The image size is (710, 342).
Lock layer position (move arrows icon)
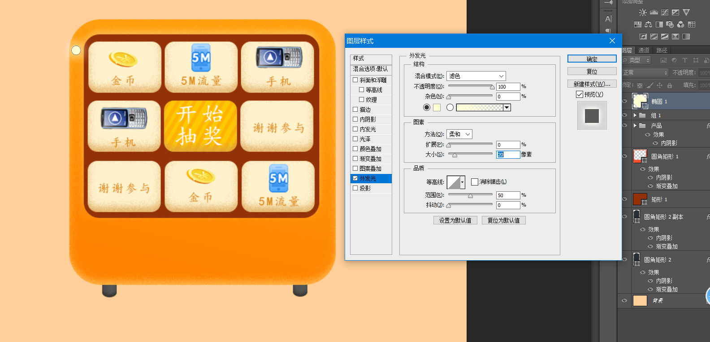[x=660, y=85]
